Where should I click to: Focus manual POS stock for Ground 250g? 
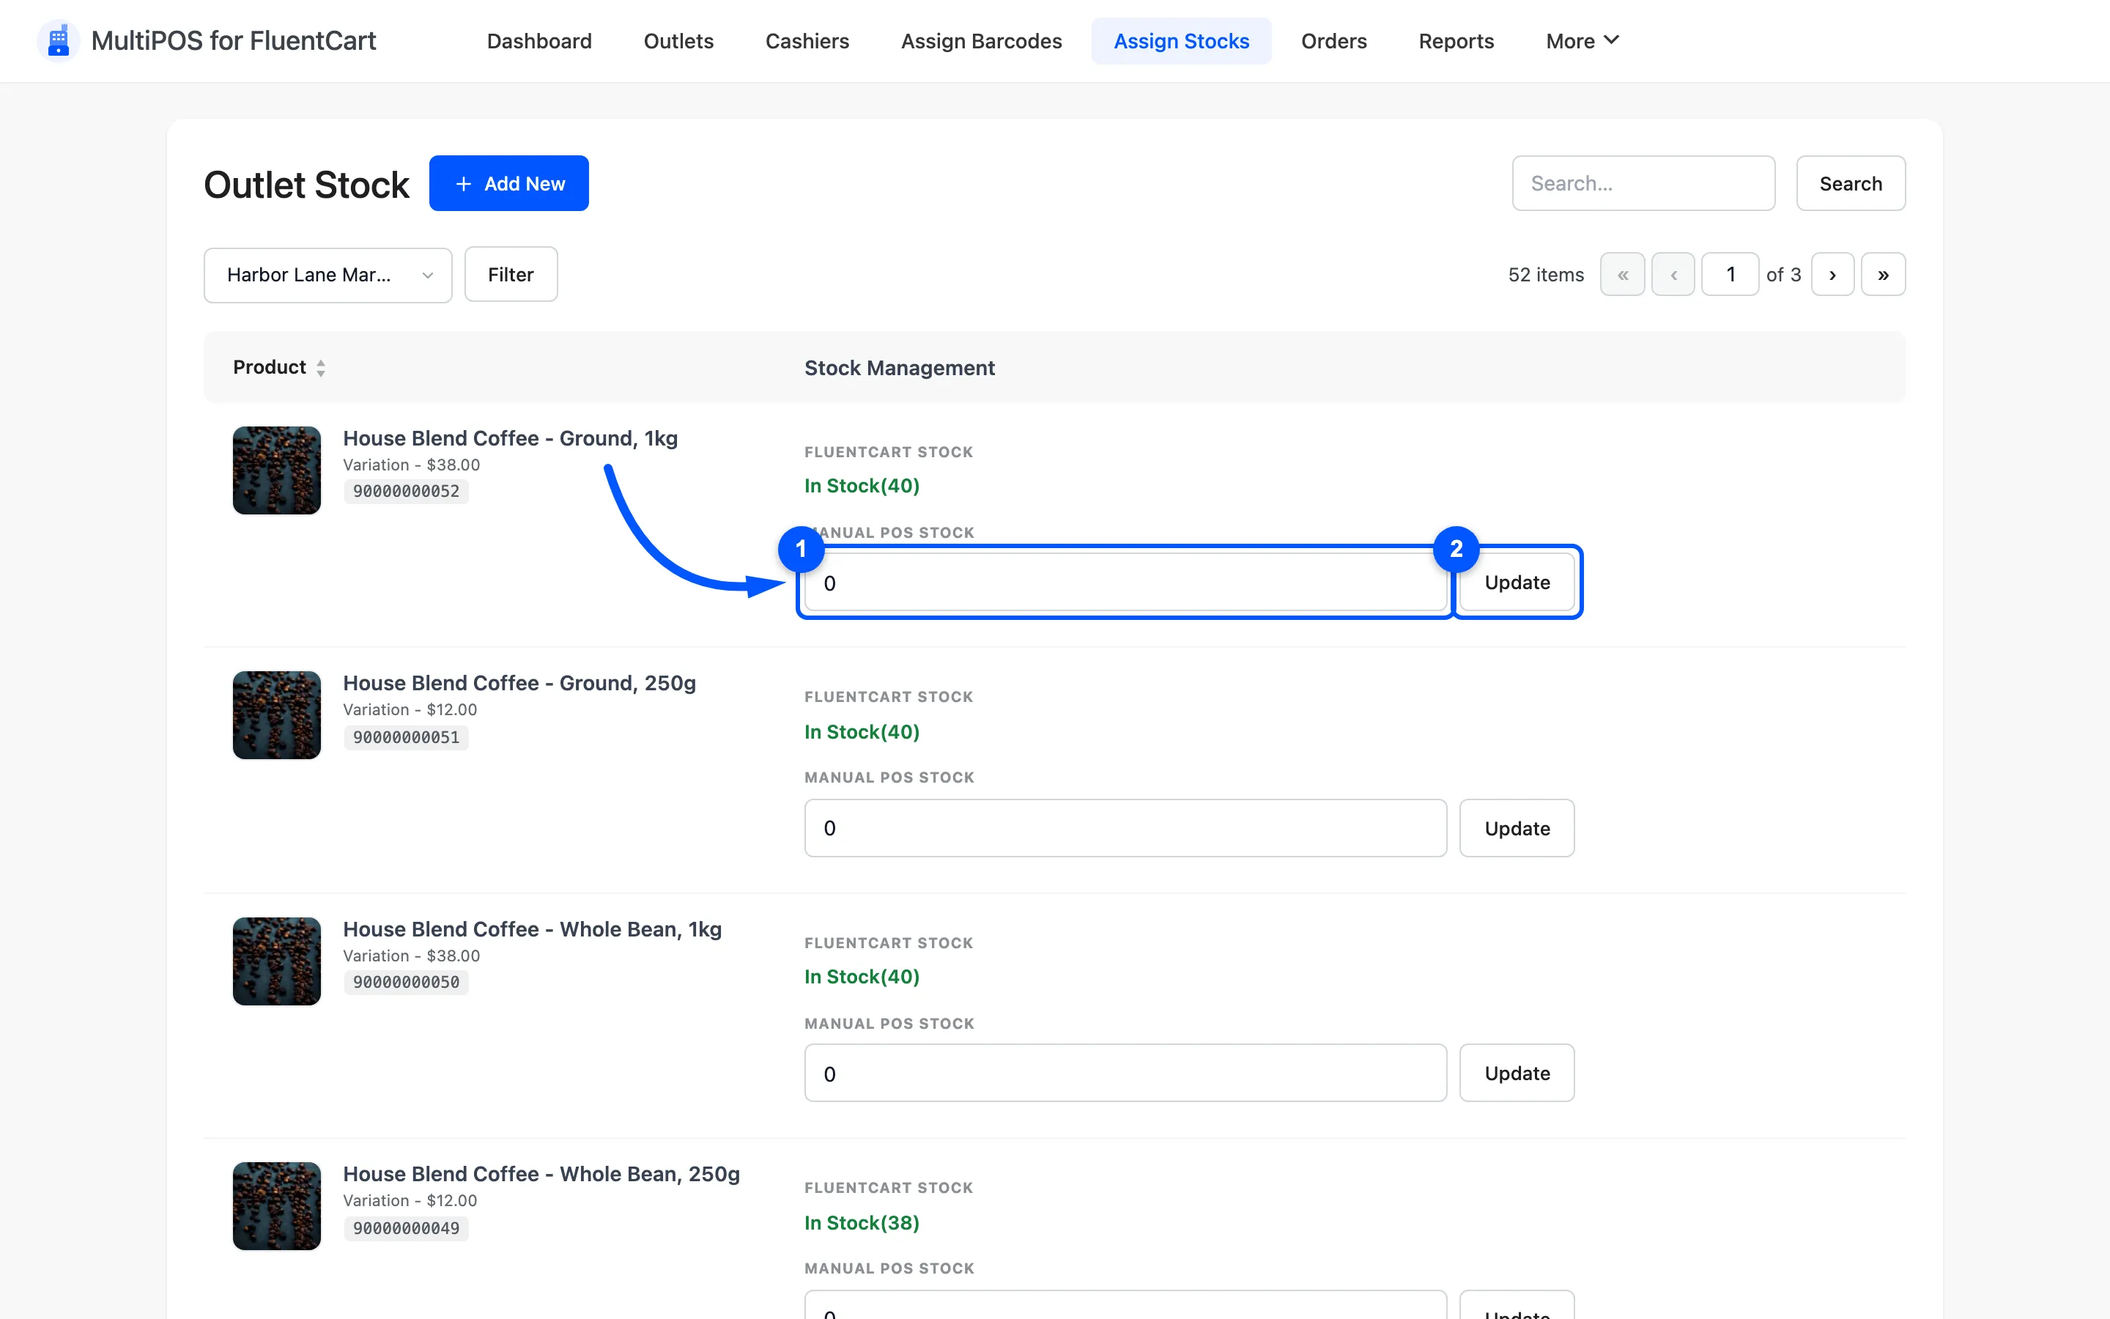click(x=1125, y=828)
